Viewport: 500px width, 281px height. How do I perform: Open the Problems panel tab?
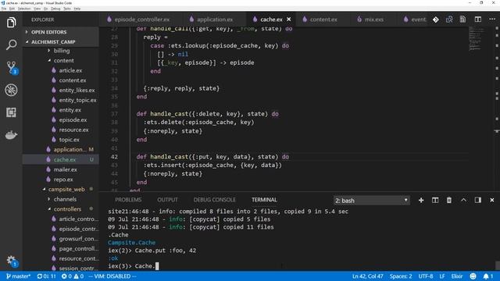(x=128, y=200)
